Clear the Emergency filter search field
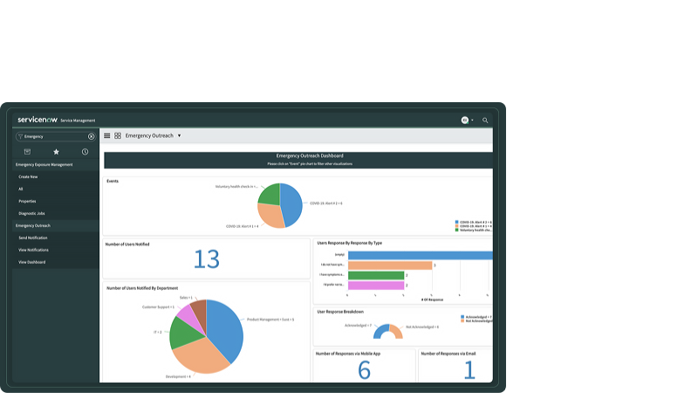This screenshot has width=698, height=393. 92,137
